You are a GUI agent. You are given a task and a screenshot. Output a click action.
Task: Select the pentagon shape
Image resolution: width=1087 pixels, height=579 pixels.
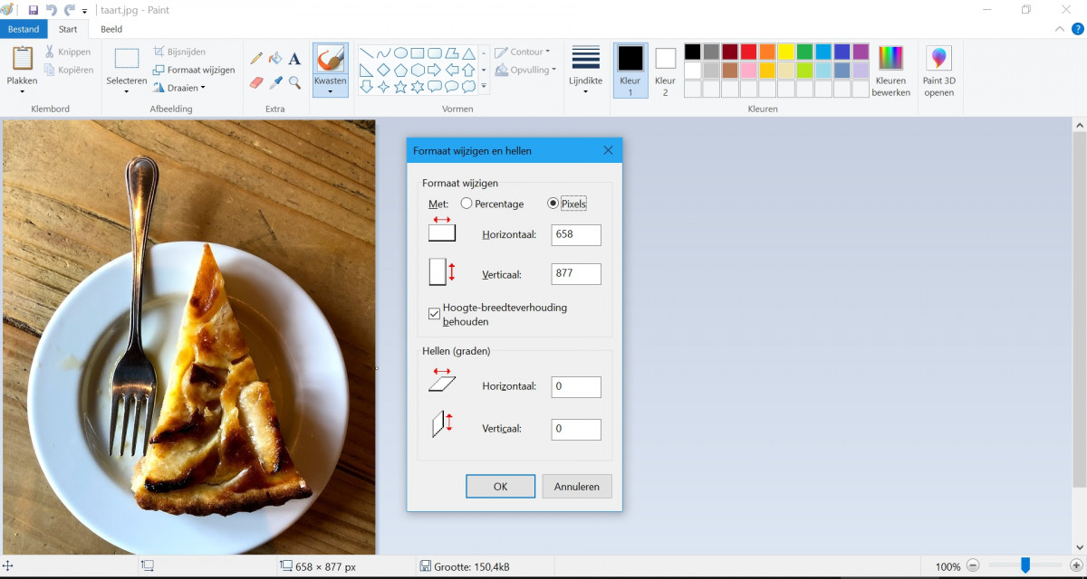coord(400,70)
